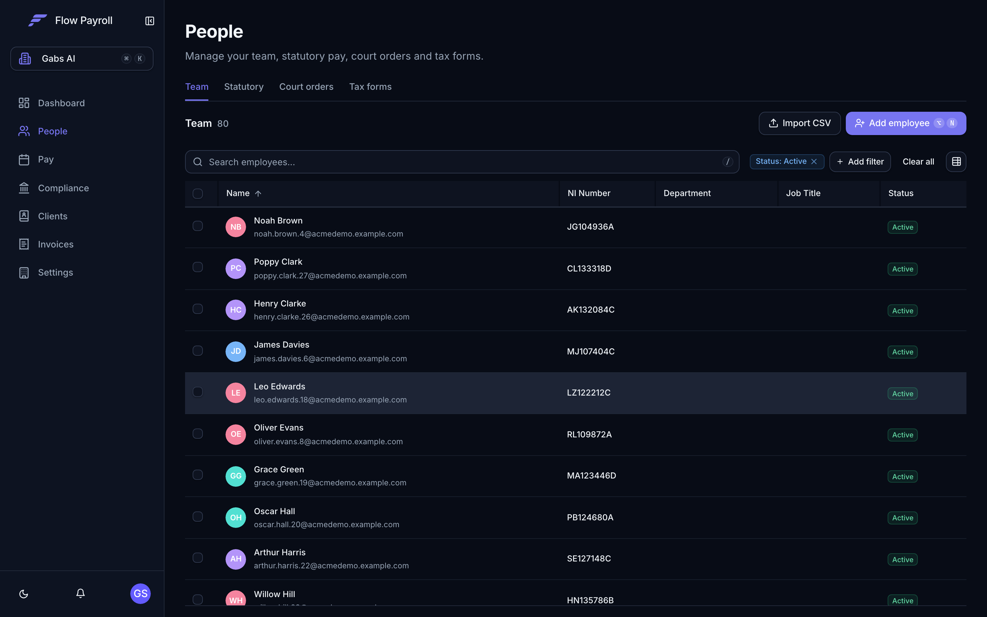
Task: Tick the checkbox for Leo Edwards
Action: coord(198,392)
